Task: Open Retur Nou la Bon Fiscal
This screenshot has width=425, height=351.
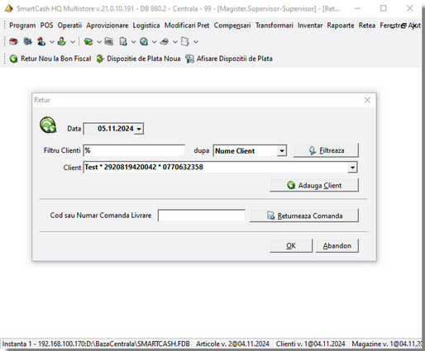Action: [x=50, y=59]
